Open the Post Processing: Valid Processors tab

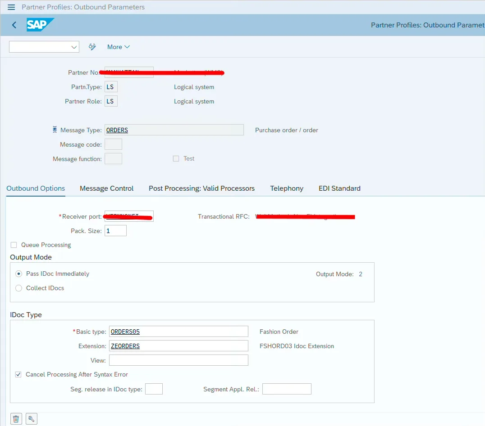[201, 188]
